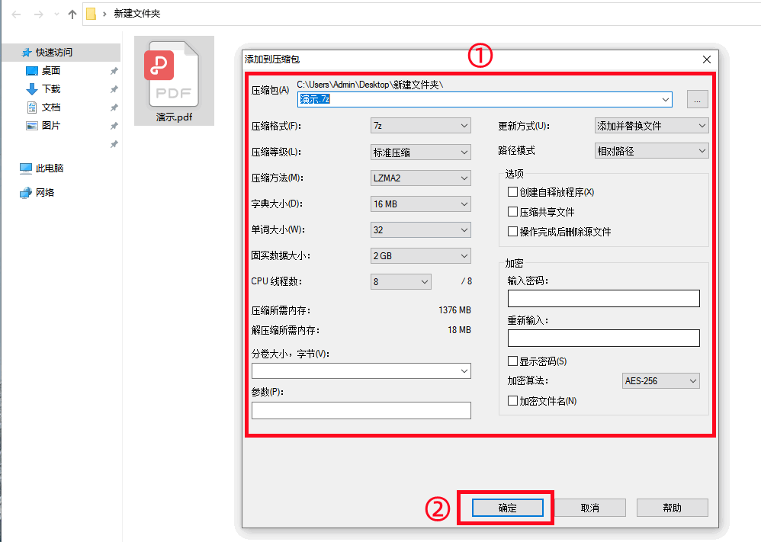The height and width of the screenshot is (542, 761).
Task: Click the 压缩所需内存 value 1376 MB
Action: click(x=454, y=310)
